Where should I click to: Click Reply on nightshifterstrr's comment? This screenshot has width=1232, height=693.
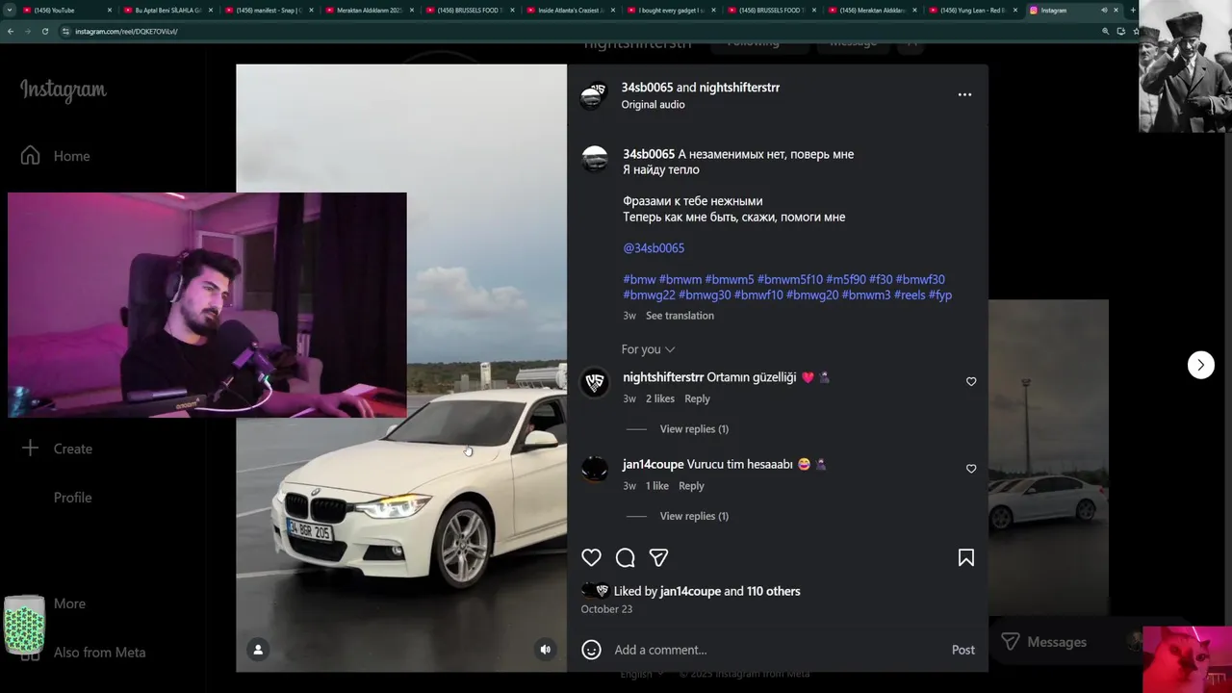click(697, 398)
